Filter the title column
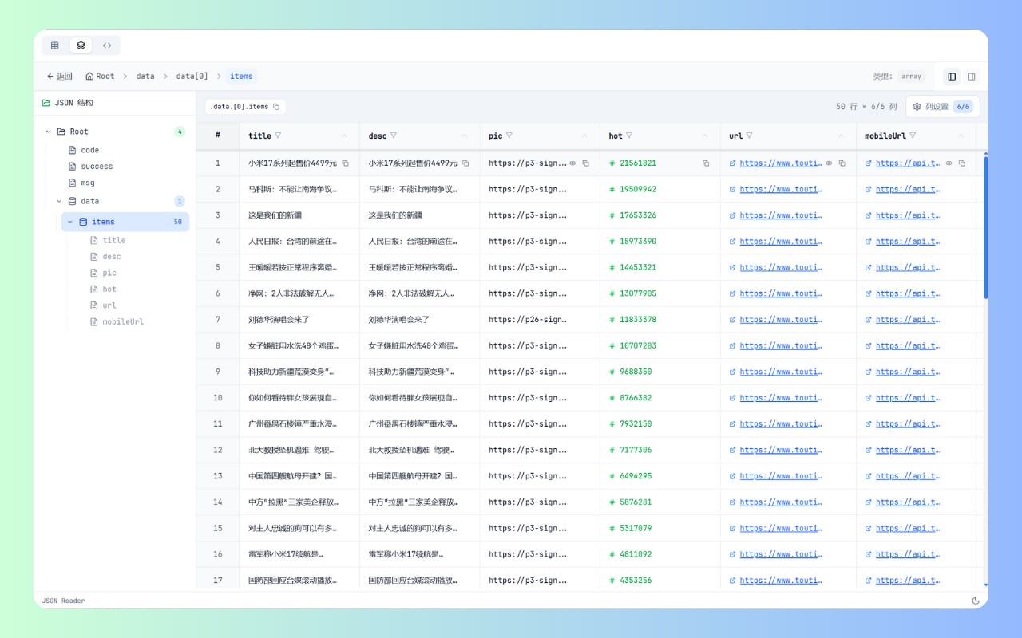1022x638 pixels. 278,136
